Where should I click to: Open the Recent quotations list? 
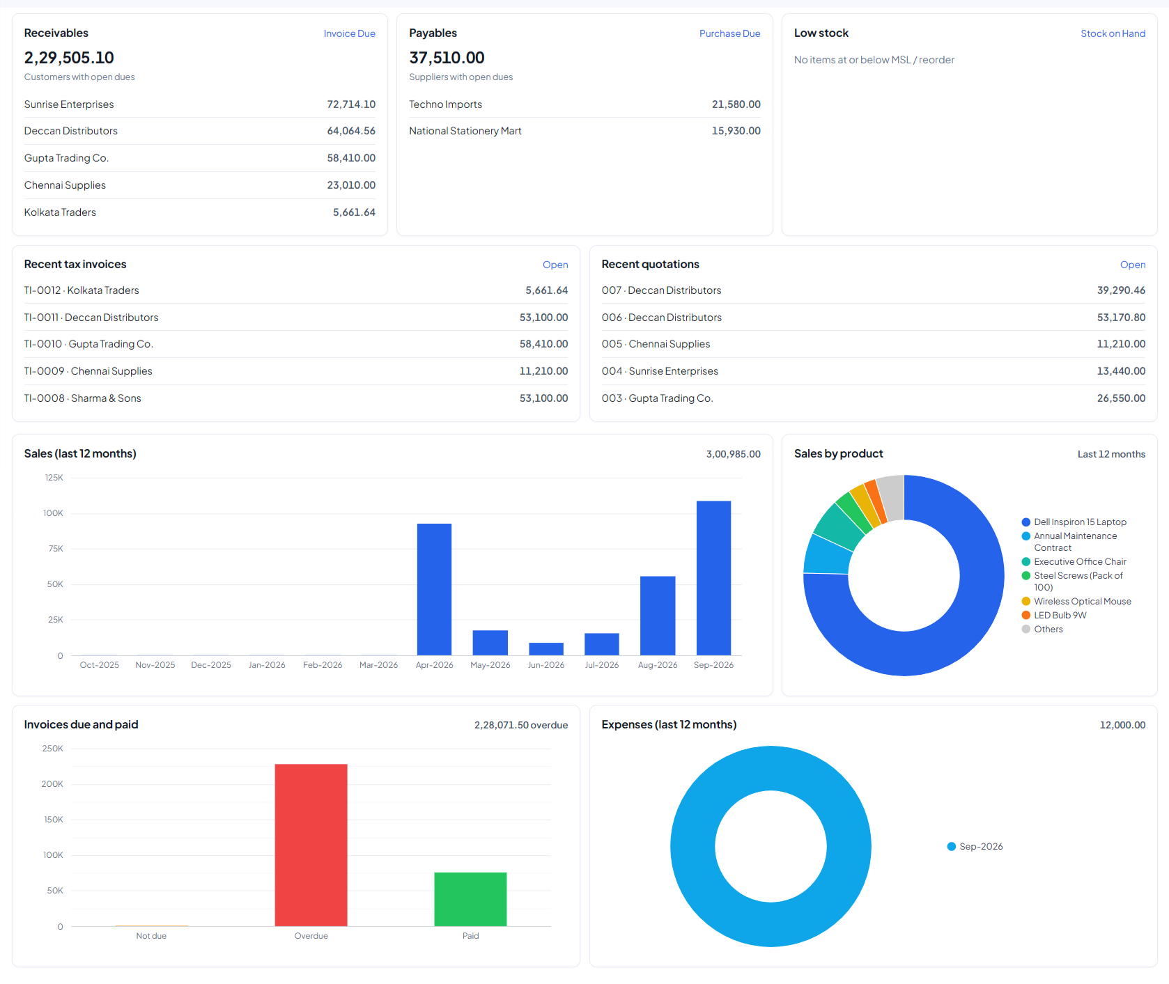(1133, 265)
